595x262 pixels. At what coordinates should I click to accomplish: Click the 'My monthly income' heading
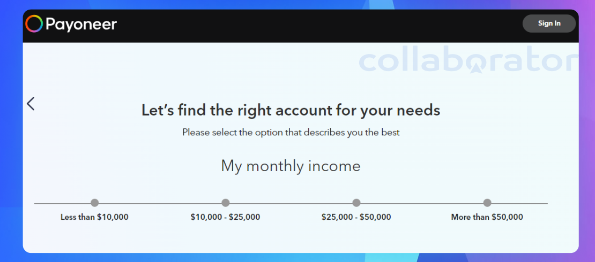[x=291, y=166]
